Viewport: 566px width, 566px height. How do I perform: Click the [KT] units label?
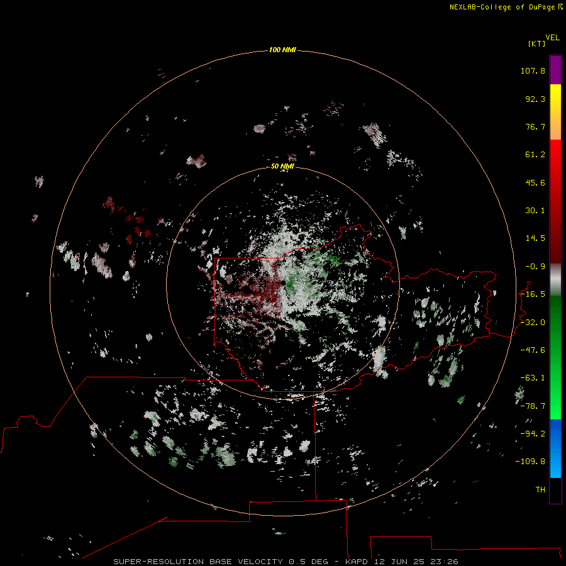pos(536,43)
